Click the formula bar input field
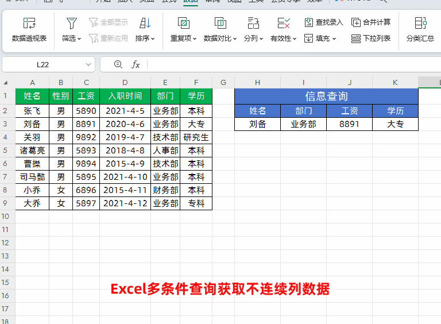The image size is (441, 324). point(294,65)
